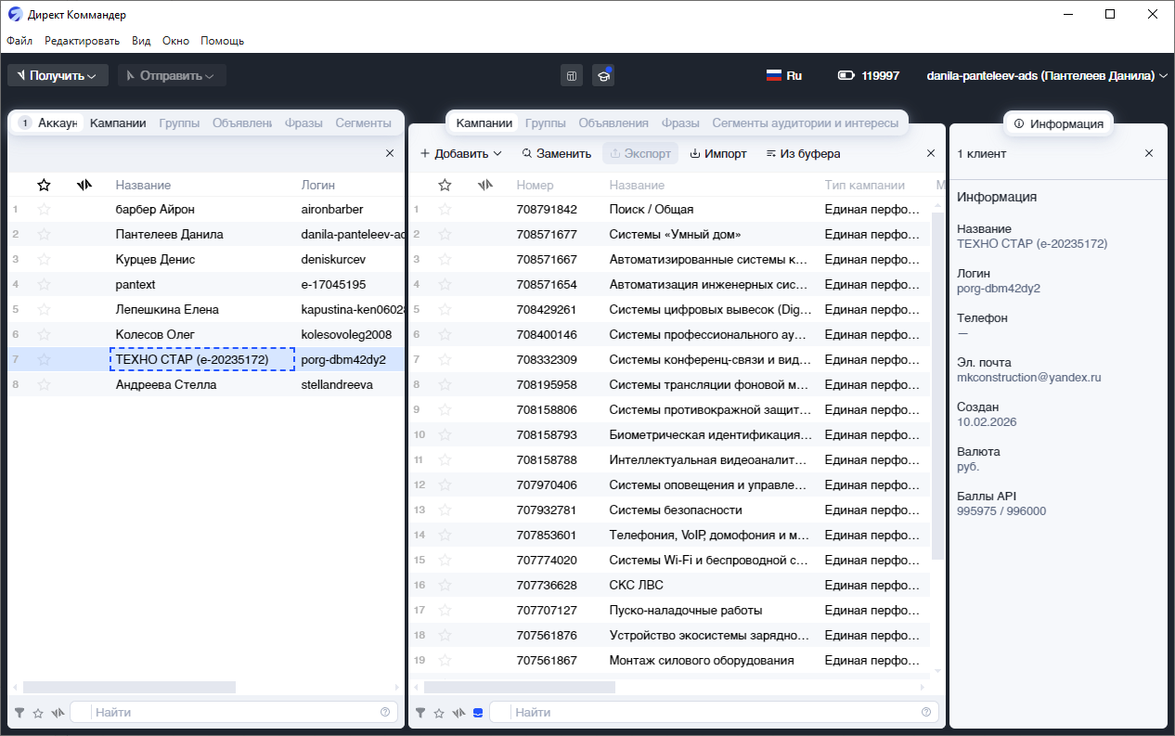
Task: Click the Импорт button
Action: pyautogui.click(x=718, y=154)
